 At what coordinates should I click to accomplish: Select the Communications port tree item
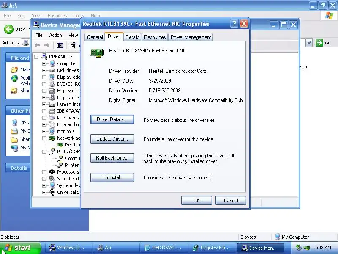coord(72,158)
